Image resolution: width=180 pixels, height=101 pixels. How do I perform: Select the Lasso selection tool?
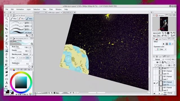coord(6,33)
